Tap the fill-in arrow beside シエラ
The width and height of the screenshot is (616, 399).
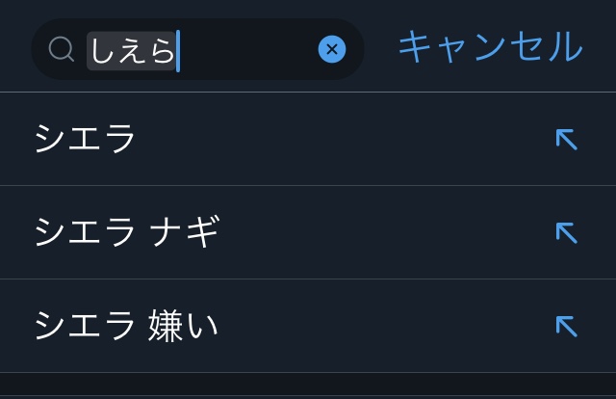click(x=567, y=140)
